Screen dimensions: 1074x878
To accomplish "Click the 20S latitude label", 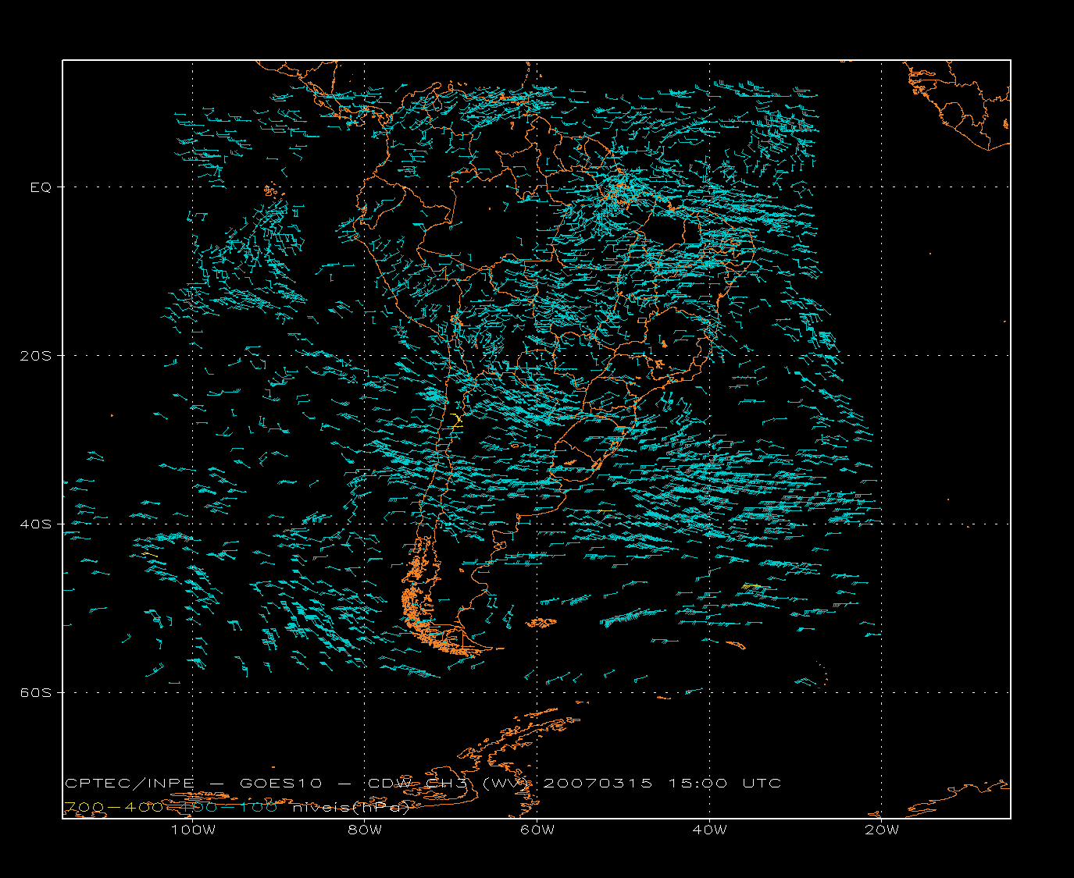I will [x=36, y=356].
